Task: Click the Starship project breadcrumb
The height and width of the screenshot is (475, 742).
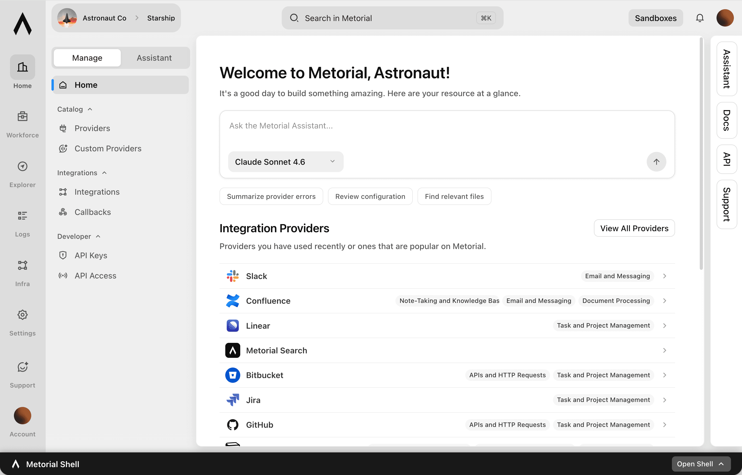Action: click(161, 18)
